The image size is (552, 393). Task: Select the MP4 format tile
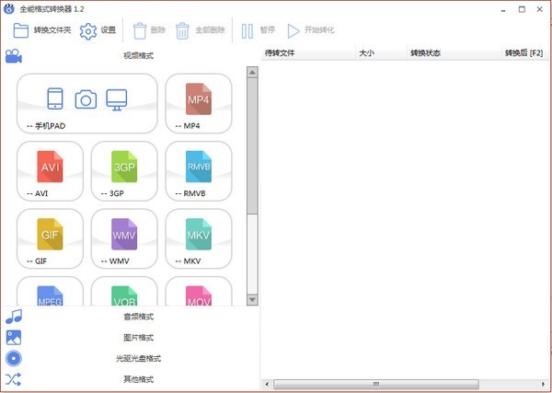coord(199,103)
